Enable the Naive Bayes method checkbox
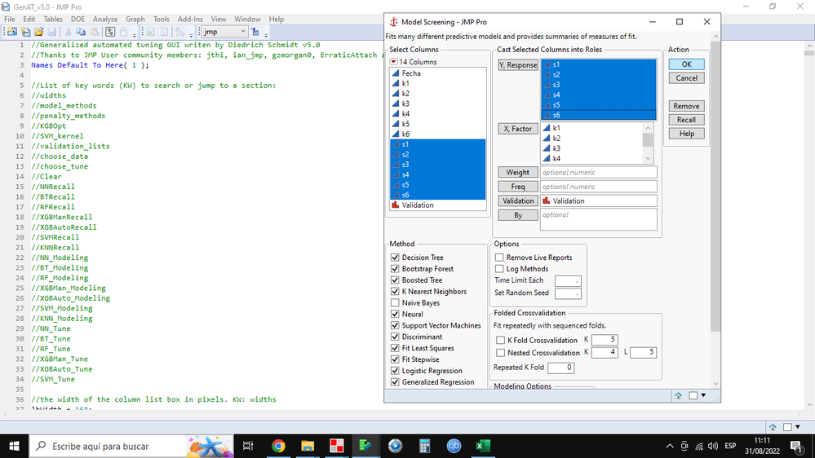This screenshot has width=815, height=458. 395,303
